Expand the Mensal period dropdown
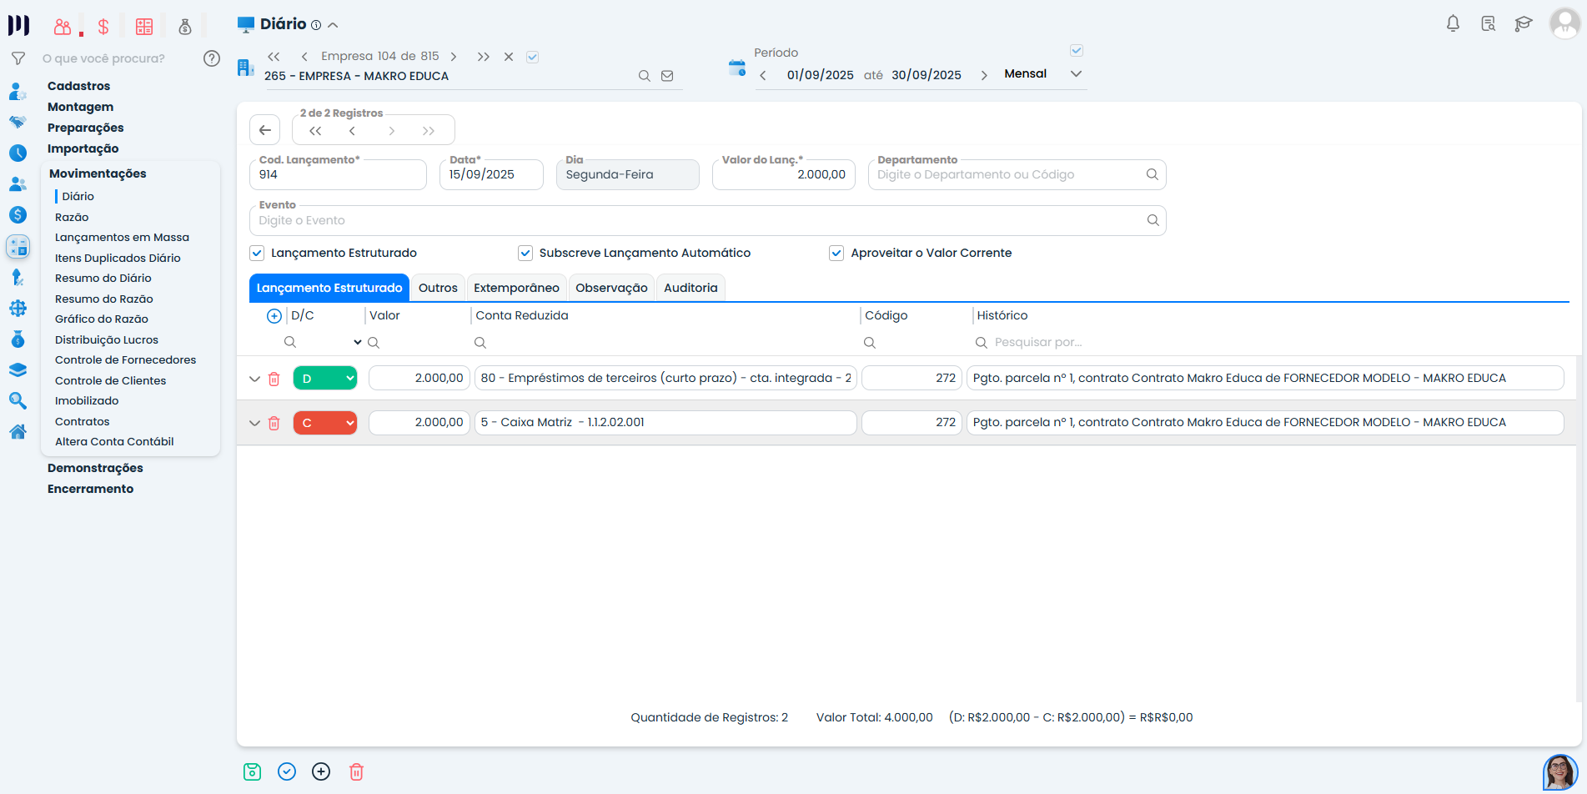The image size is (1587, 794). click(1076, 74)
